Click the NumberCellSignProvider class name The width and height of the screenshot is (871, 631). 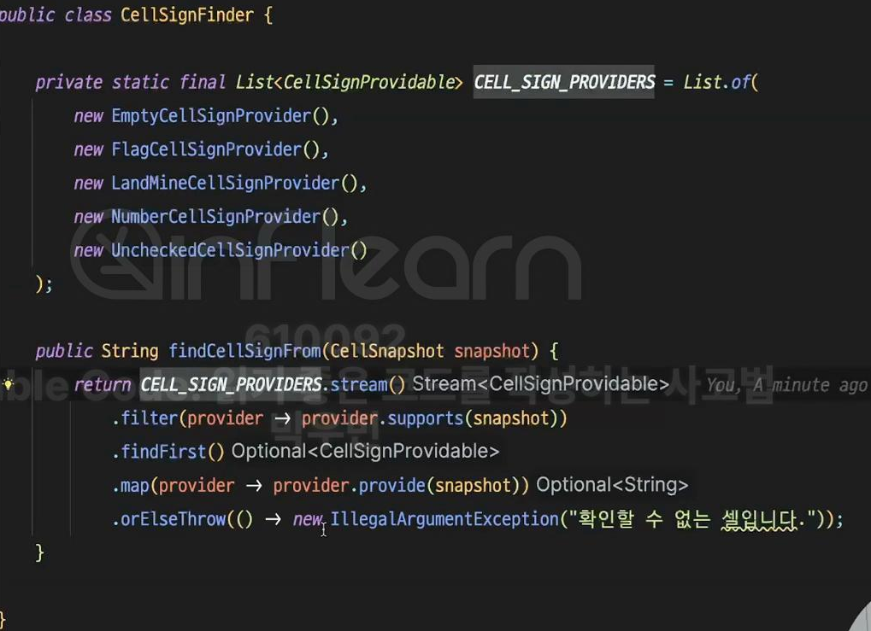[216, 216]
